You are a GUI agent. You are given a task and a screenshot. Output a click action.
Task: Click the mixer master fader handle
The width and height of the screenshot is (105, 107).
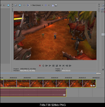click(x=103, y=35)
